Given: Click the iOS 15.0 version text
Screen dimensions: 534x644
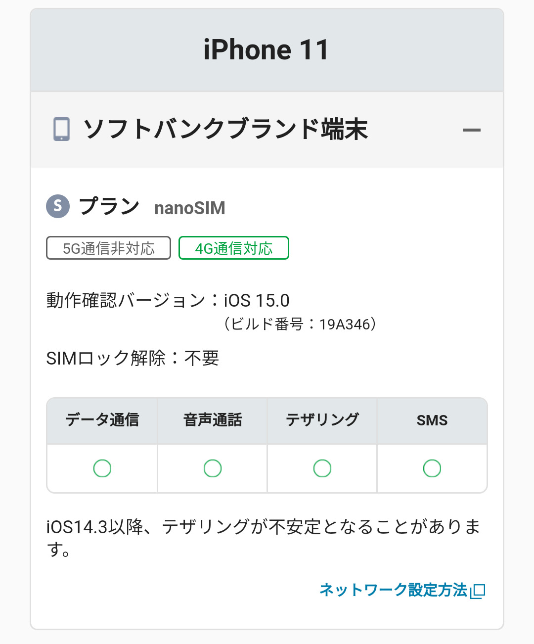Looking at the screenshot, I should coord(256,300).
